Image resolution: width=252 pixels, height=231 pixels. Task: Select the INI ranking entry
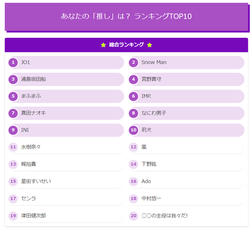tap(66, 130)
